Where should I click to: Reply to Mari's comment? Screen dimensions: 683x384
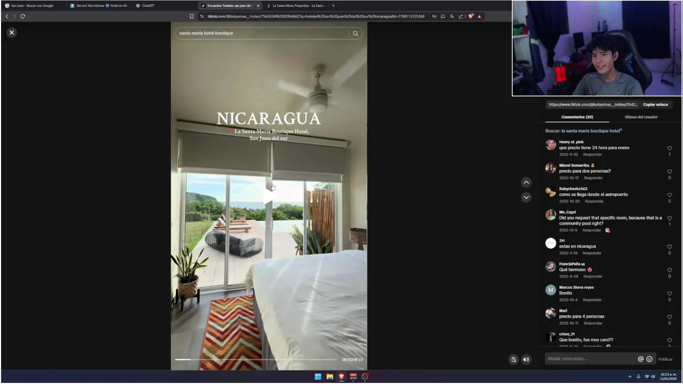pos(593,323)
